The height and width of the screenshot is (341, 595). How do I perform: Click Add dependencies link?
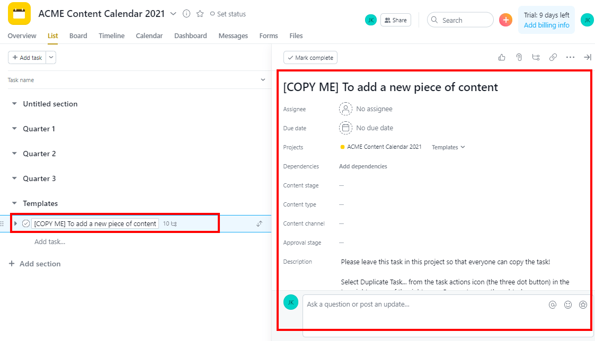pyautogui.click(x=363, y=166)
